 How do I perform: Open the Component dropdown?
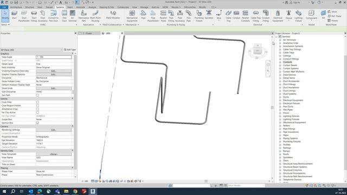click(x=311, y=21)
